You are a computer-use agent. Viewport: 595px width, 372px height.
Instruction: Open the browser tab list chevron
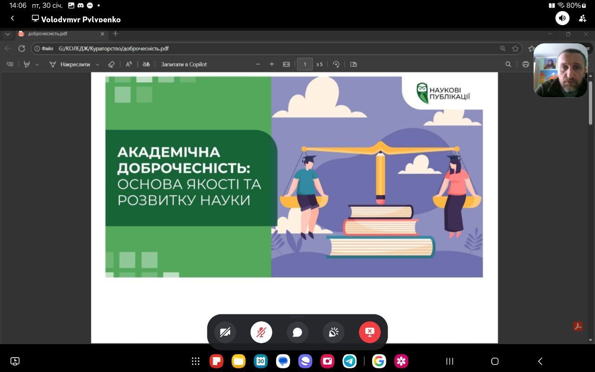point(7,34)
